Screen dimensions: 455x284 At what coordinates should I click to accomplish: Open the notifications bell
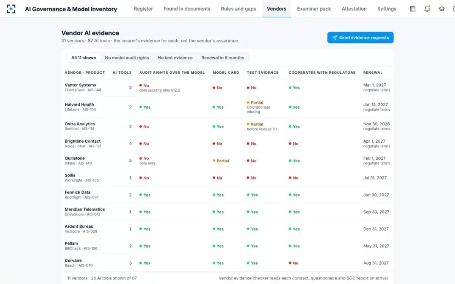click(x=427, y=9)
